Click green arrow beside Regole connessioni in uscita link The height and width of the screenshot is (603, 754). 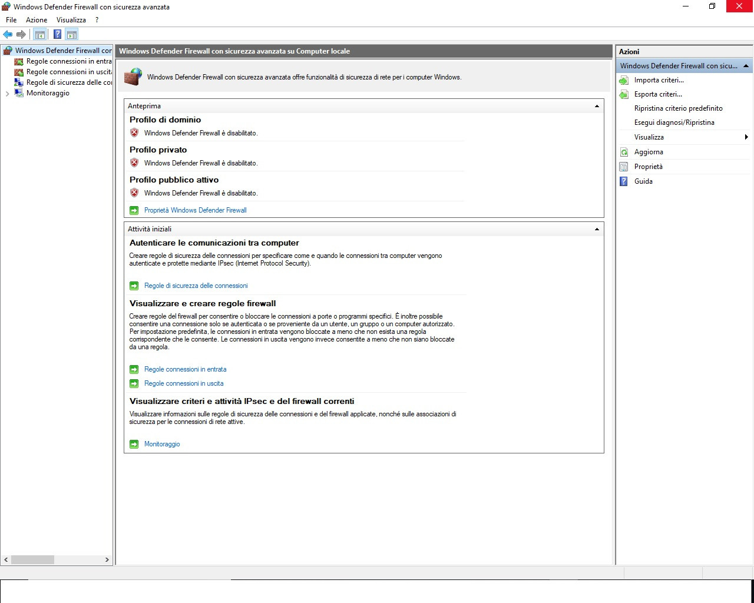click(x=134, y=383)
